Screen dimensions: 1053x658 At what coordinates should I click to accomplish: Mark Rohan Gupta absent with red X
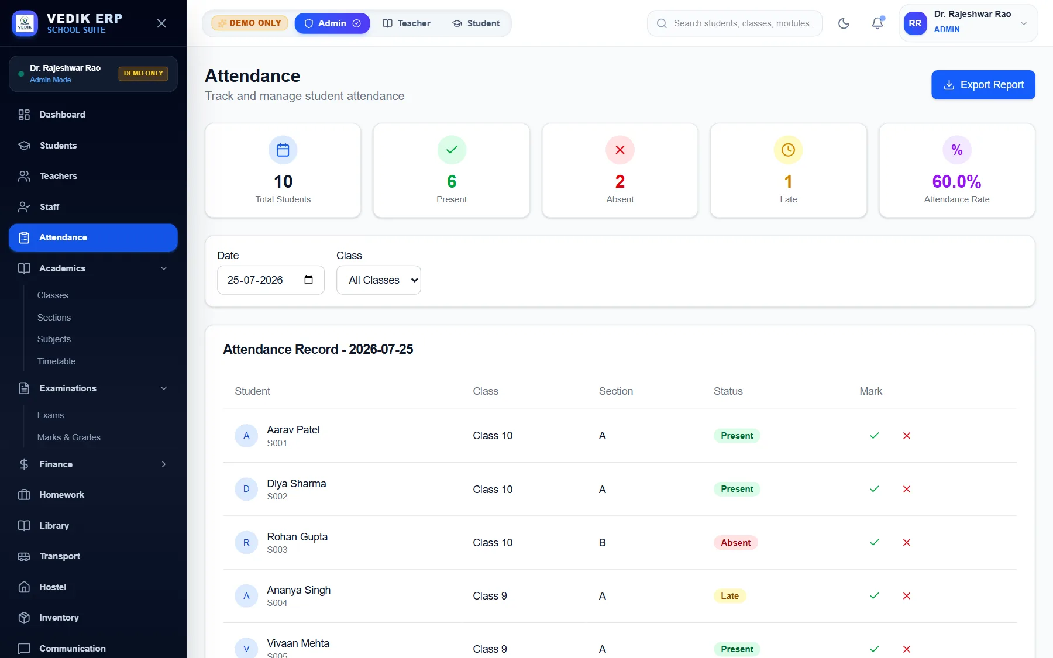[907, 542]
